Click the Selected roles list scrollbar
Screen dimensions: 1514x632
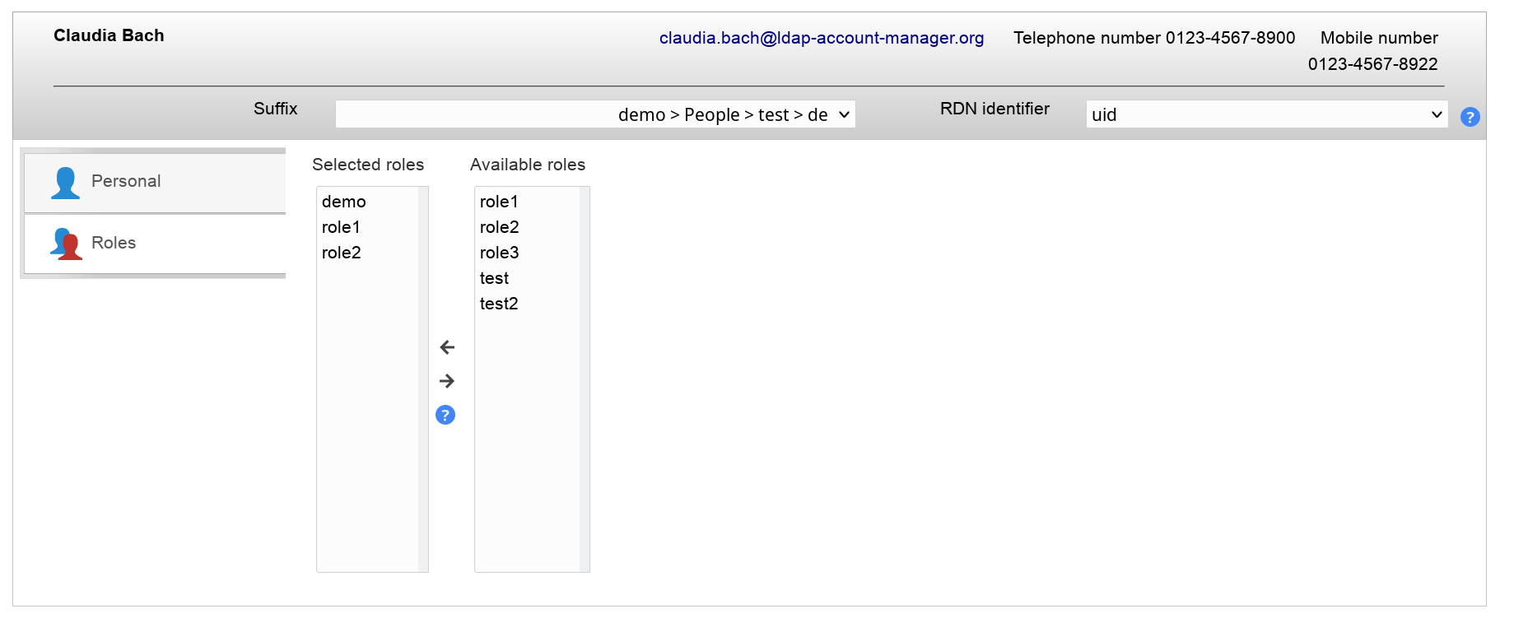[423, 379]
